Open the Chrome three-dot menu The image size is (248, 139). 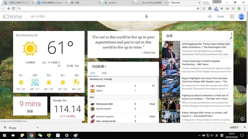point(245,9)
